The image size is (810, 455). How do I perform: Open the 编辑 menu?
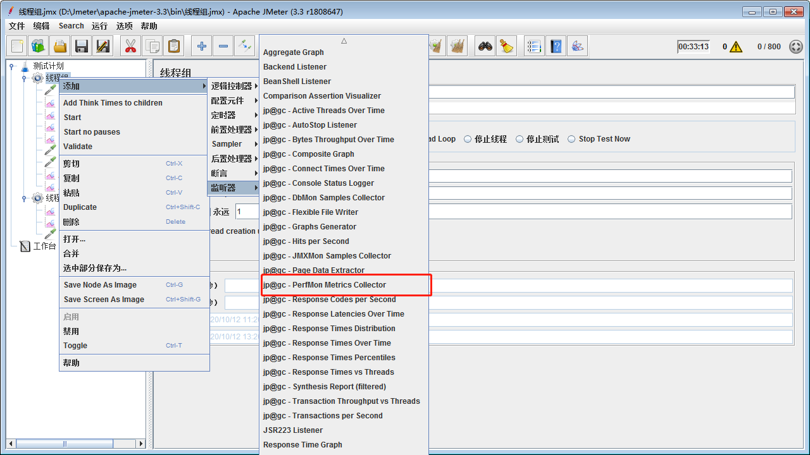(42, 26)
